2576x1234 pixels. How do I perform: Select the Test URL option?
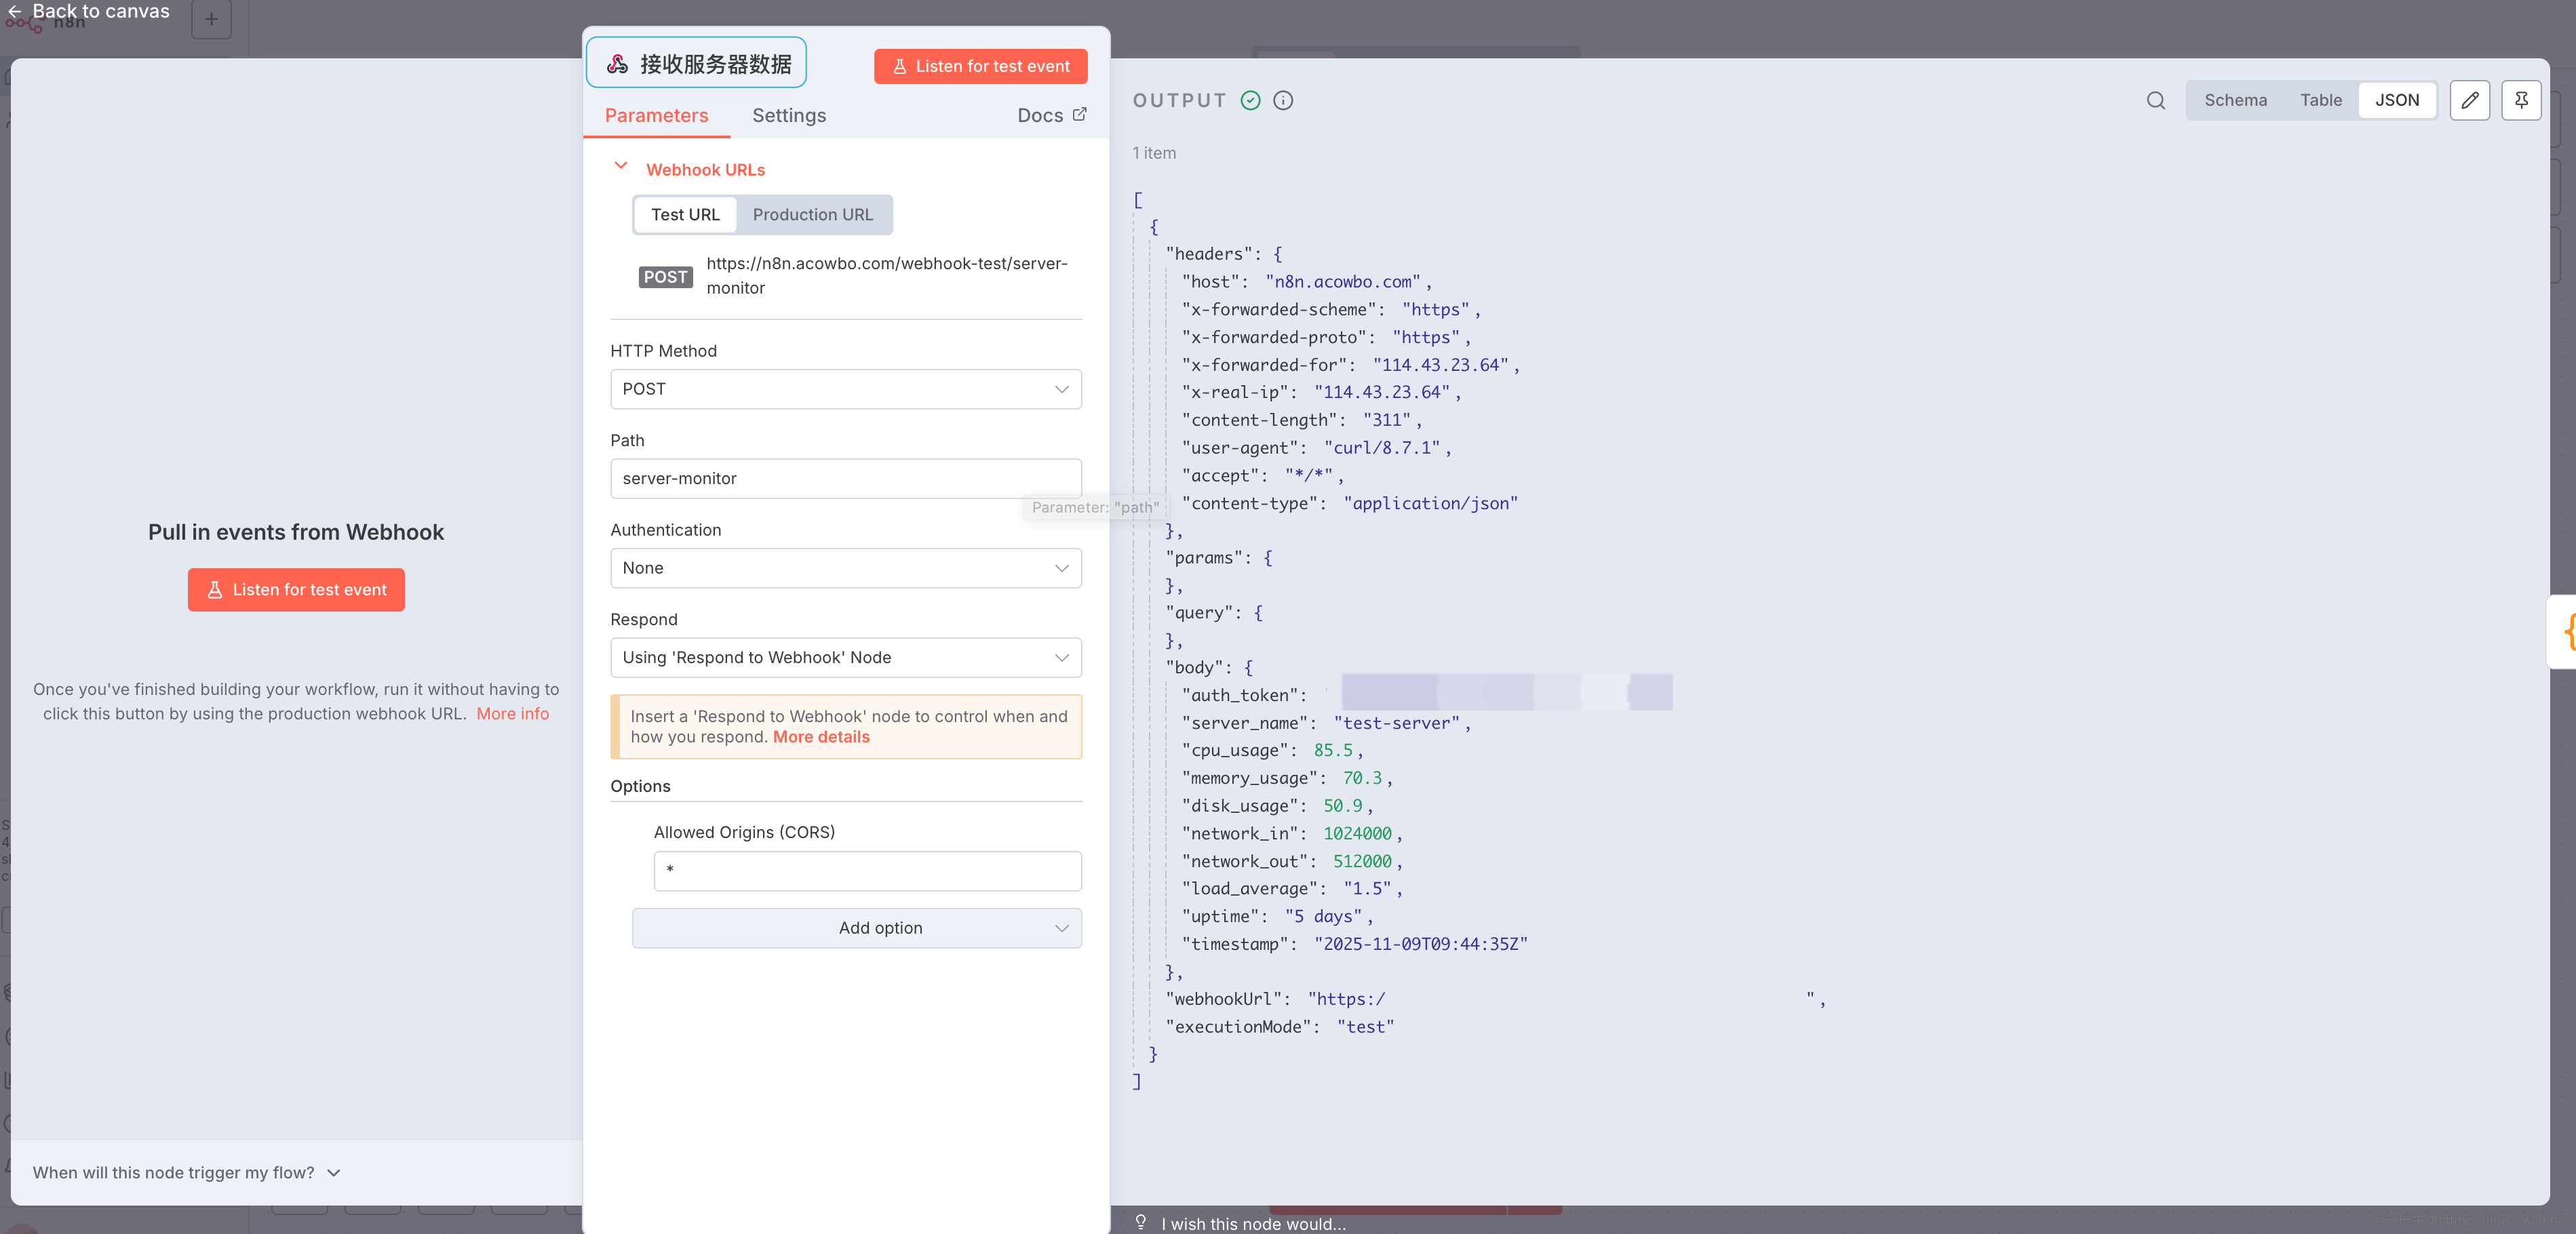click(x=685, y=214)
